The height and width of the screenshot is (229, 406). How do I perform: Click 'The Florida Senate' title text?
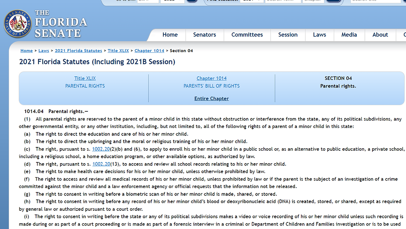point(60,24)
